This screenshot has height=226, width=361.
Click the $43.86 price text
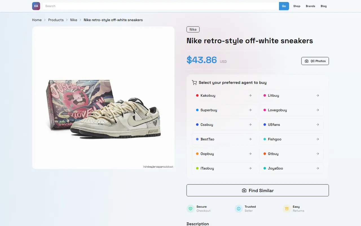pos(202,60)
